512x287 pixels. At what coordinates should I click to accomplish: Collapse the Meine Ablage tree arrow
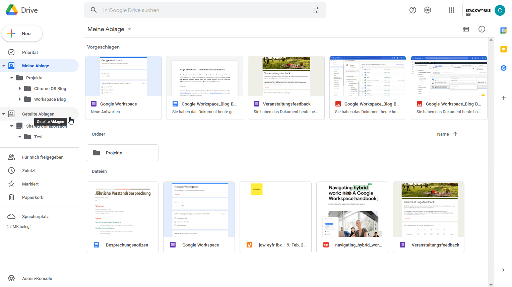(x=4, y=66)
